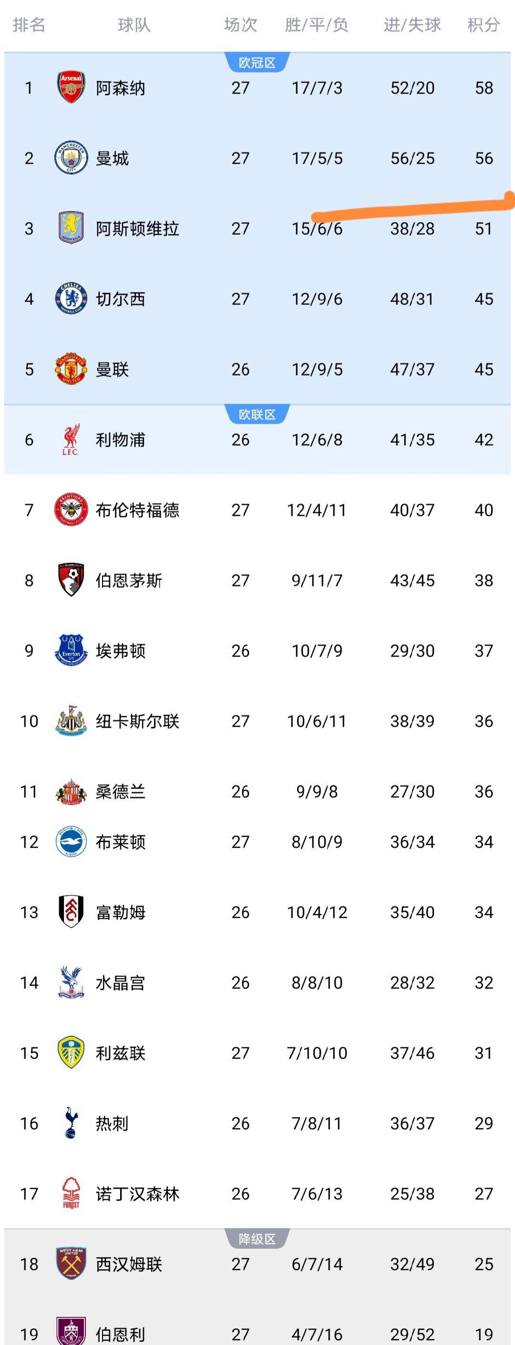Open the Tottenham cockerel logo

click(x=71, y=1123)
